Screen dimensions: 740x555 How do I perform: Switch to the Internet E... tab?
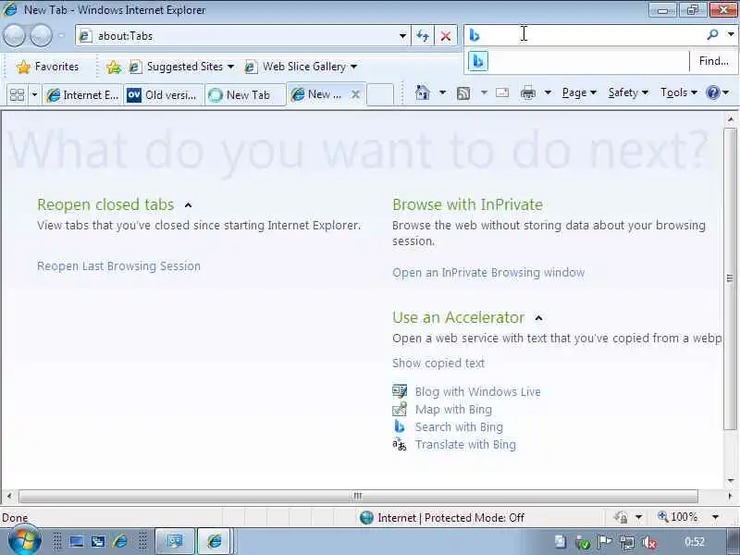82,95
